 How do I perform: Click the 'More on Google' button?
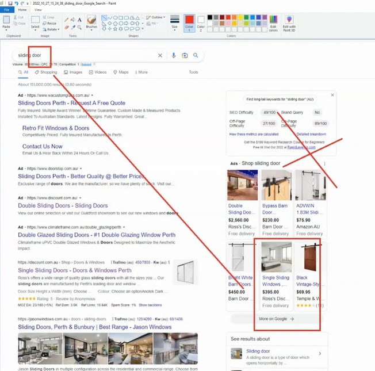[x=276, y=319]
